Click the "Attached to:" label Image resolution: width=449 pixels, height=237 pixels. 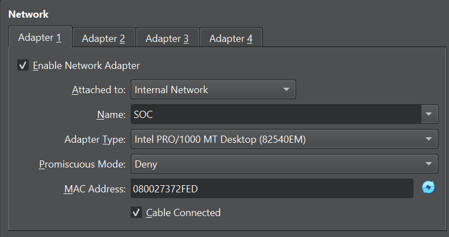click(x=99, y=90)
